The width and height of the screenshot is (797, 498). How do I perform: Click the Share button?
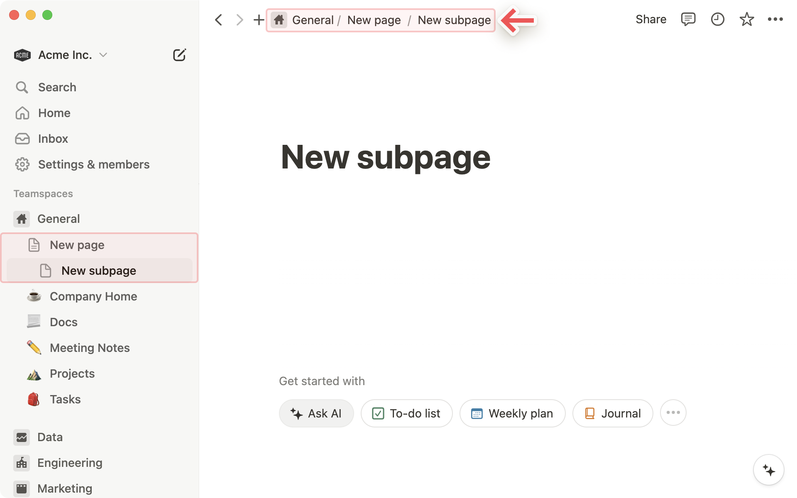(650, 20)
